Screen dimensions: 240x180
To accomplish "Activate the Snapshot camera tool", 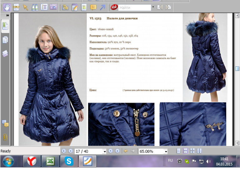I will click(53, 7).
